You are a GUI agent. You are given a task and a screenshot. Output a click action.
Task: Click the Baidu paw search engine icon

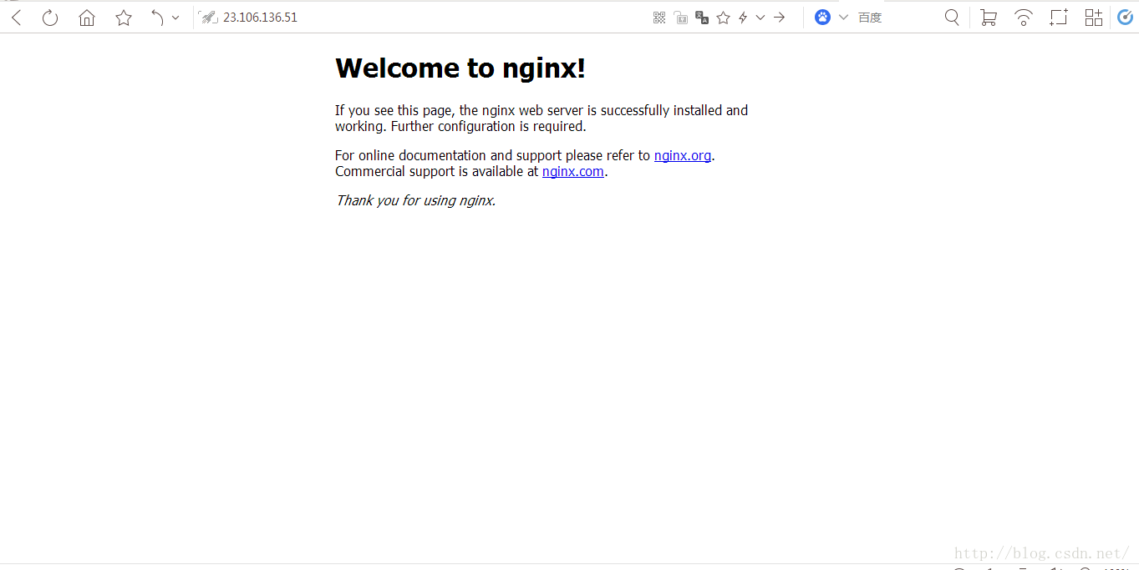[x=823, y=18]
